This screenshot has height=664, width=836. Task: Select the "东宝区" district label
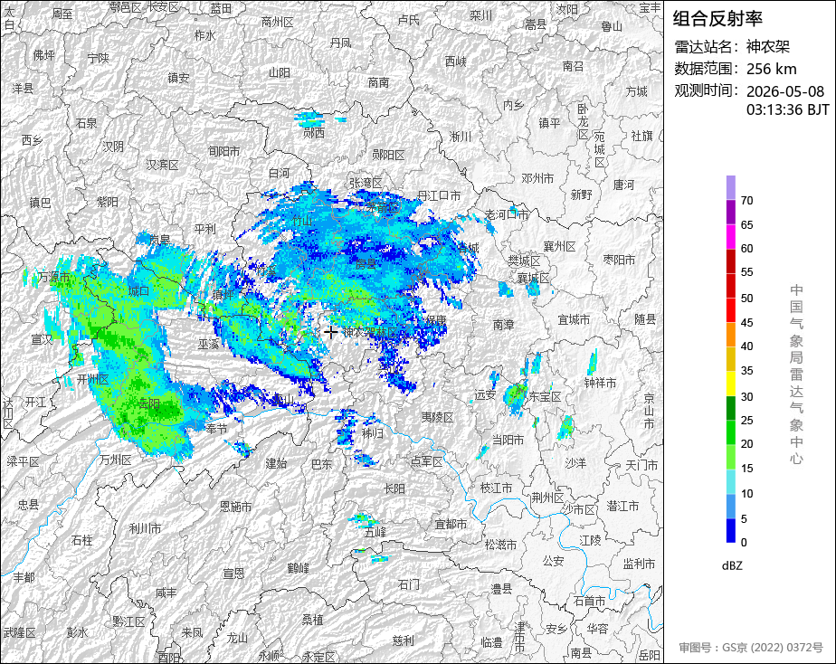click(545, 396)
